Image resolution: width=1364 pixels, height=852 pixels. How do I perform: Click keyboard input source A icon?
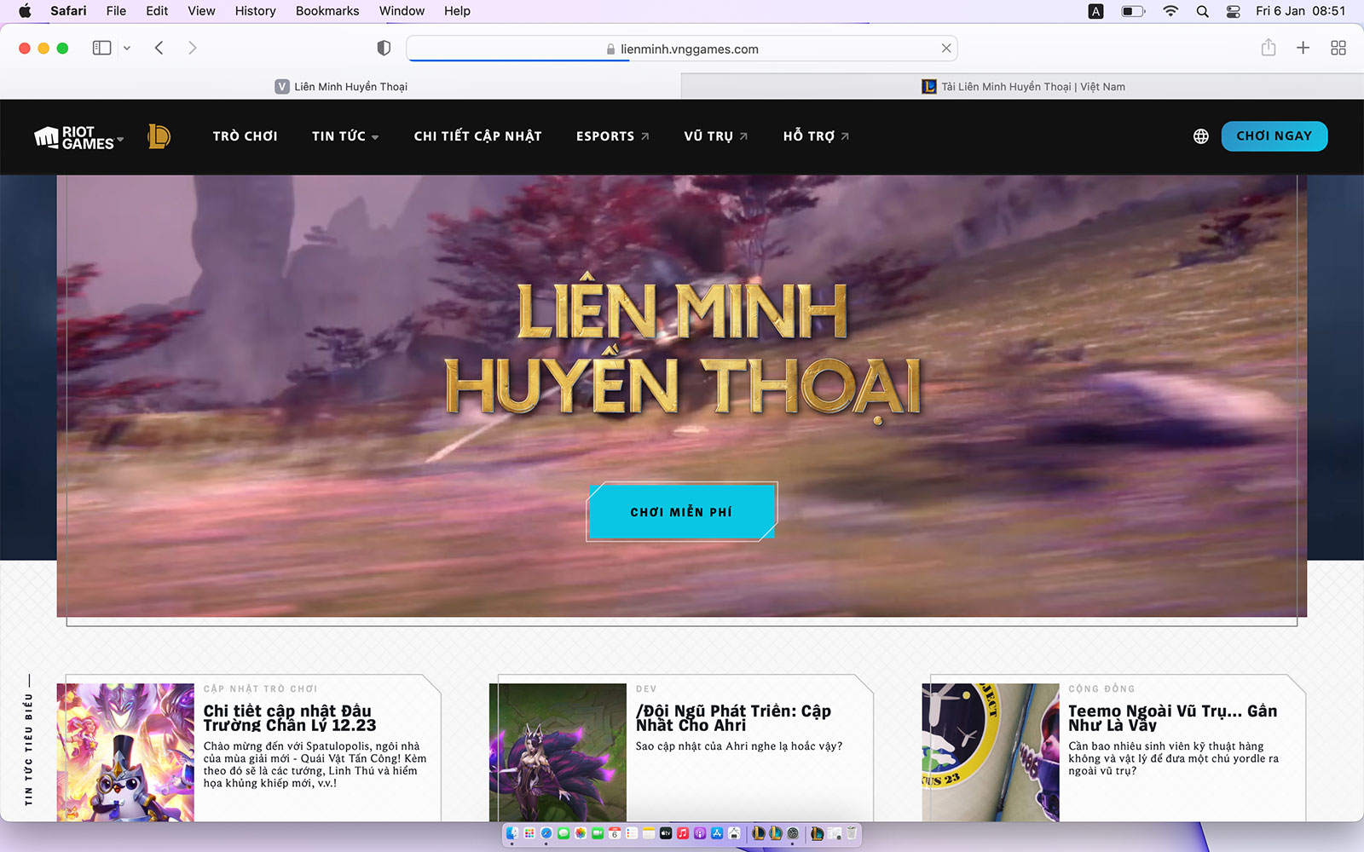click(1096, 11)
